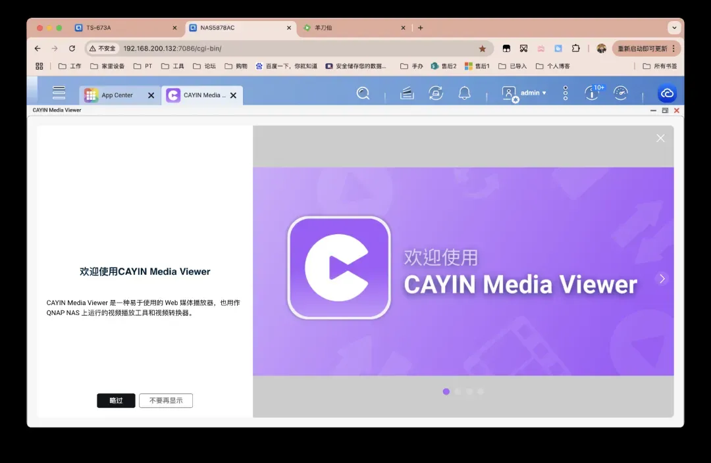The width and height of the screenshot is (711, 463).
Task: Bookmark star icon in address bar
Action: [483, 49]
